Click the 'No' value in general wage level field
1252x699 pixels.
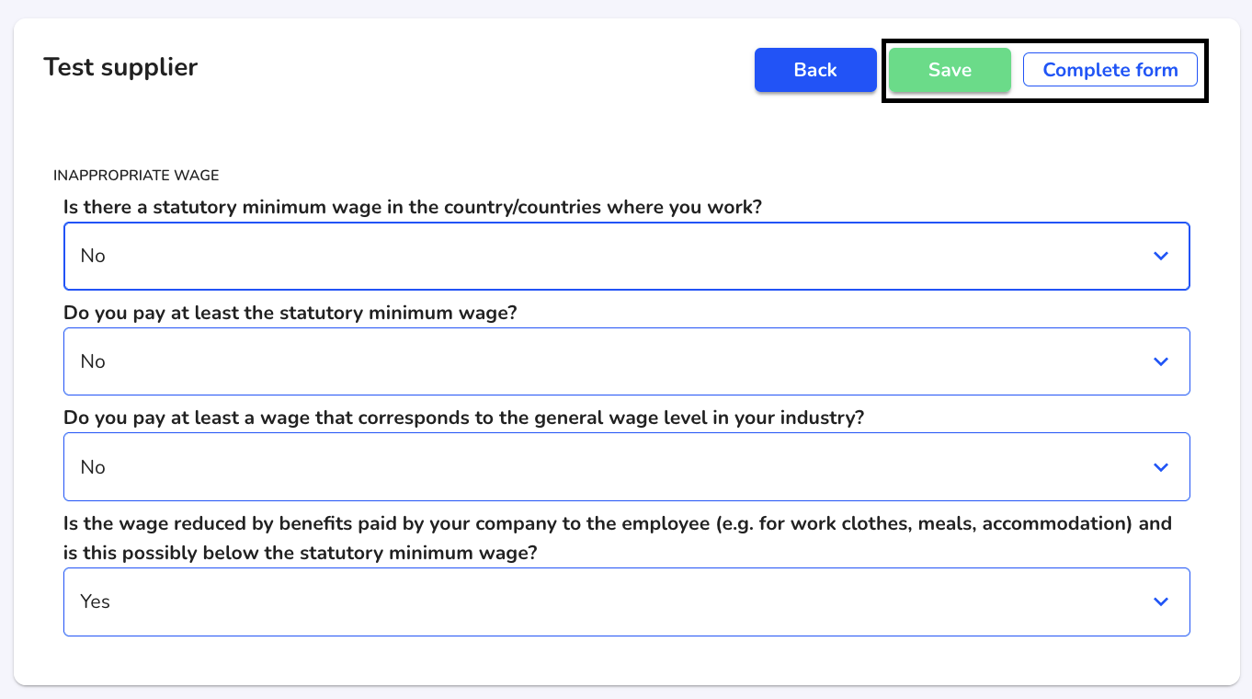93,467
